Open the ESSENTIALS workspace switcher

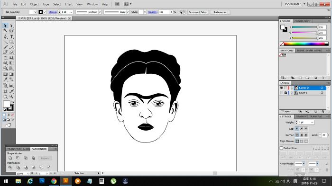click(x=295, y=4)
